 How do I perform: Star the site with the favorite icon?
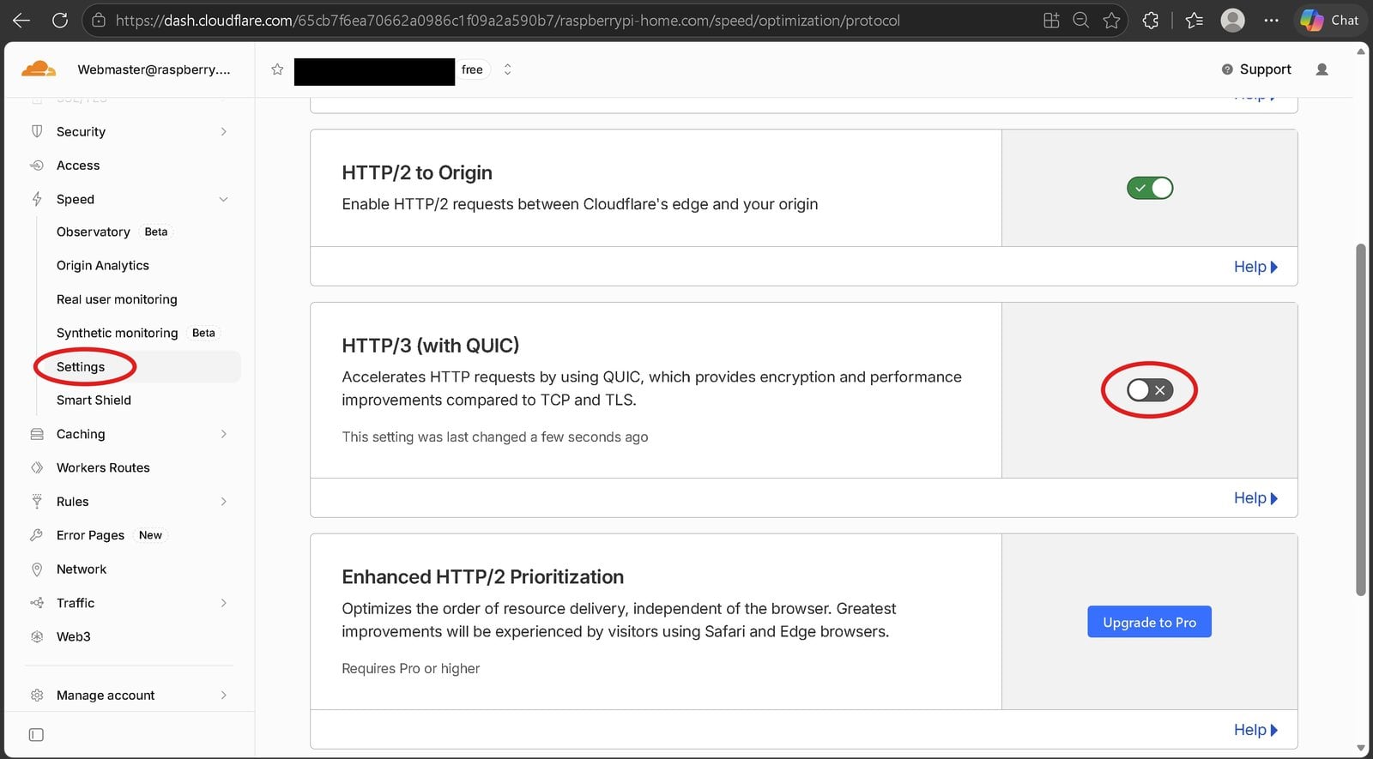(277, 69)
